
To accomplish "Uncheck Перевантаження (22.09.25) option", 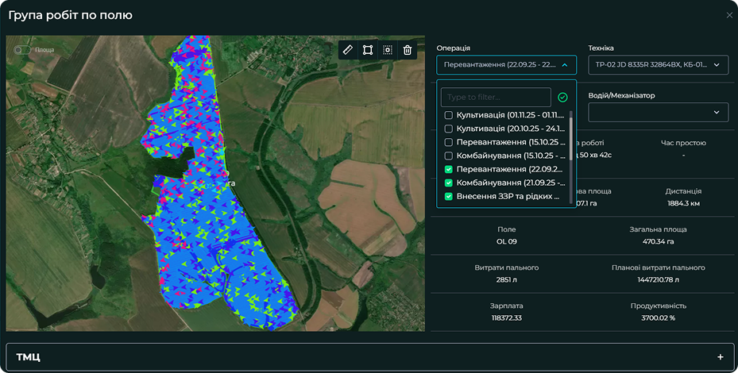I will pyautogui.click(x=449, y=169).
